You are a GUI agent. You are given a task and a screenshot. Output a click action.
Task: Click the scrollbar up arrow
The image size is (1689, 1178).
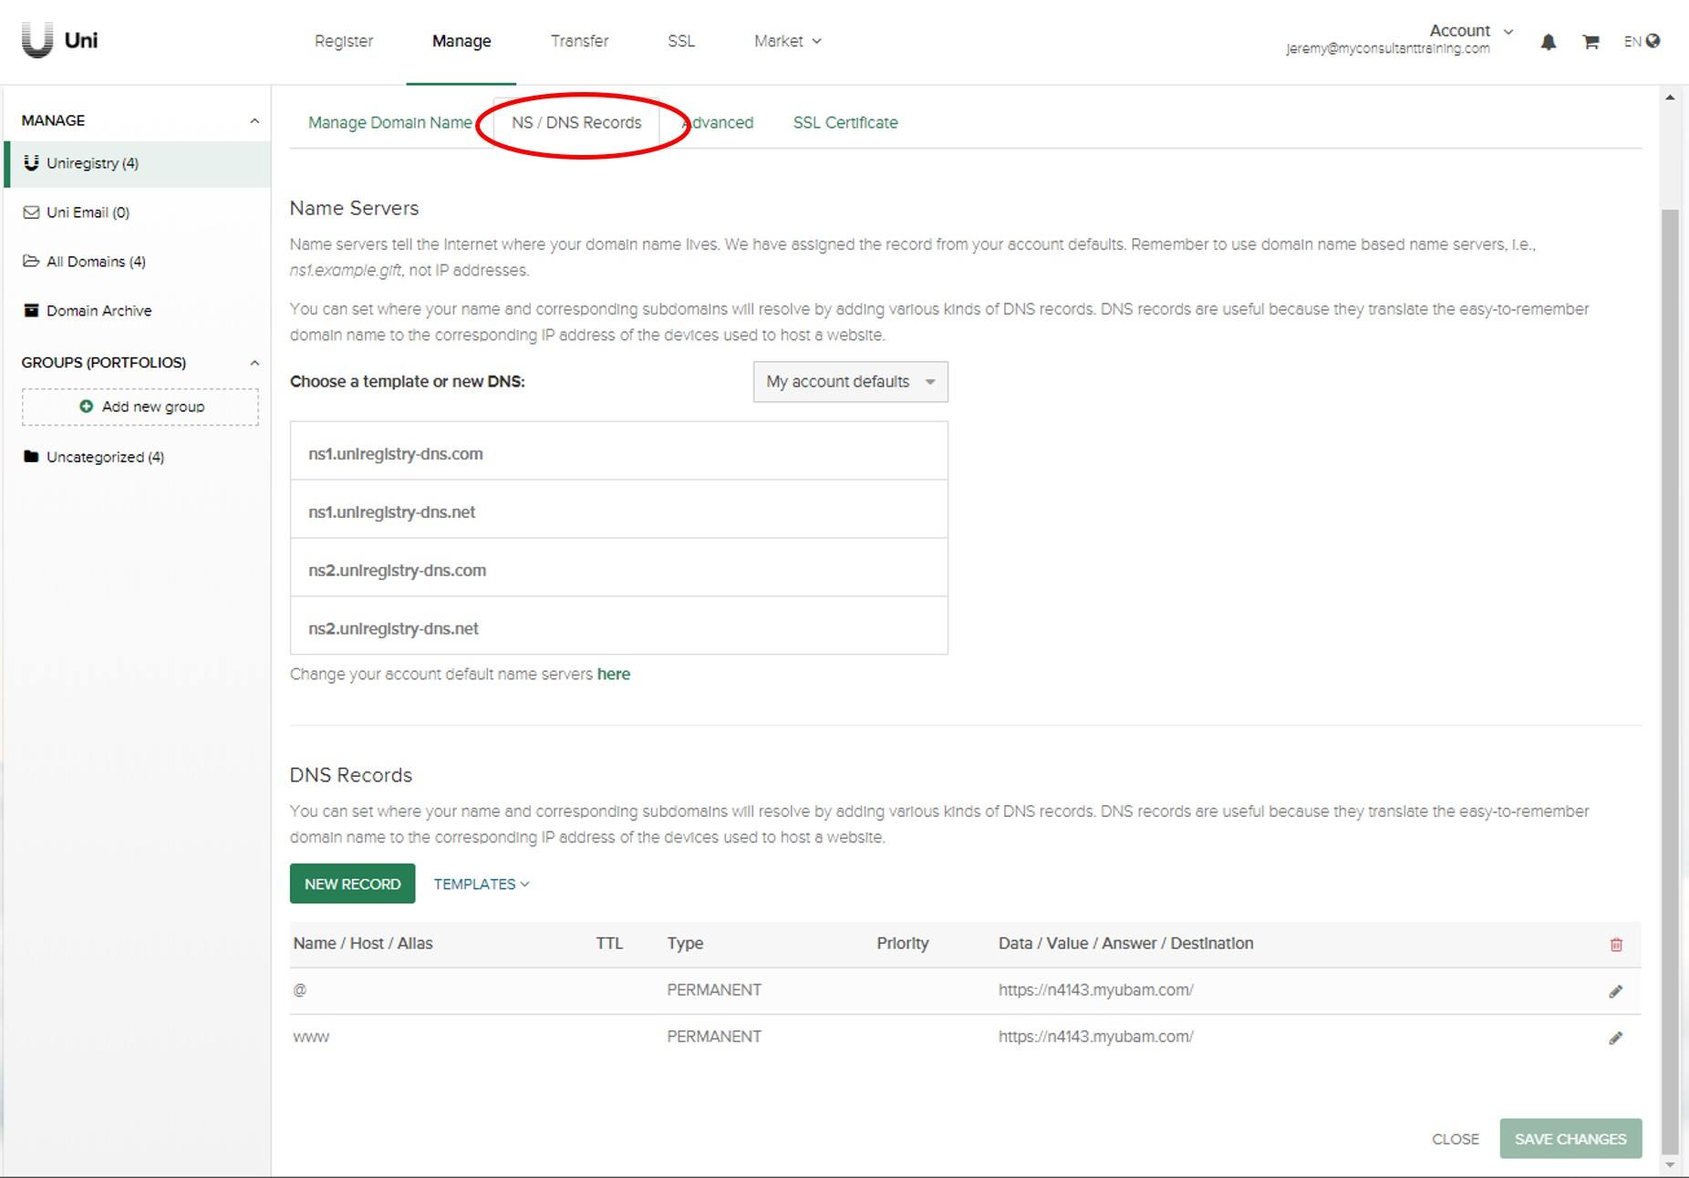[x=1670, y=98]
